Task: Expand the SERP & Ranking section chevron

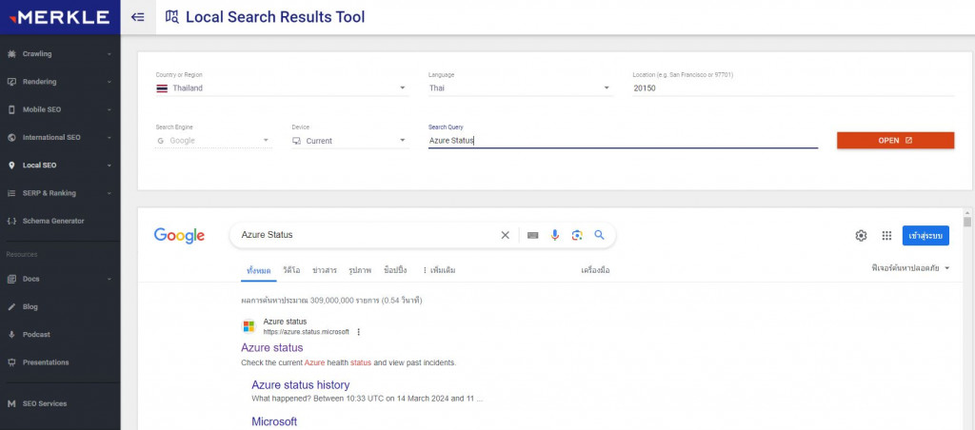Action: click(109, 193)
